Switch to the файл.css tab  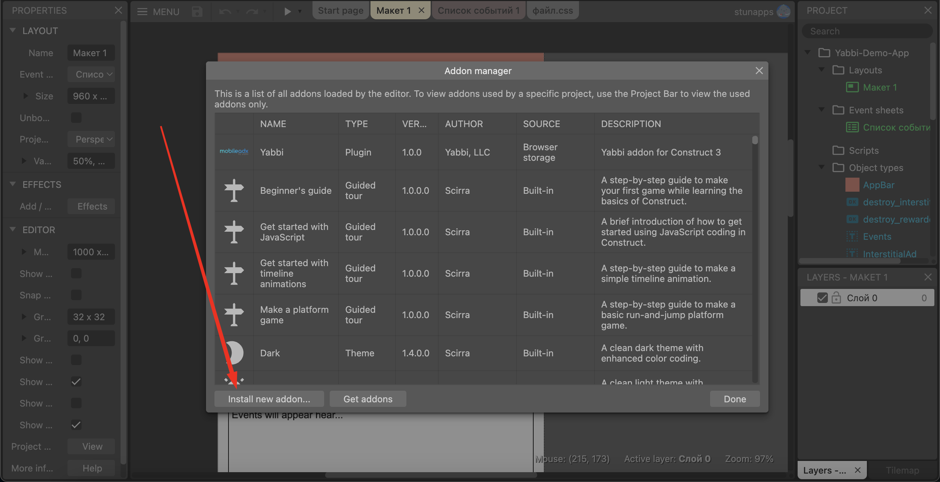[x=553, y=10]
